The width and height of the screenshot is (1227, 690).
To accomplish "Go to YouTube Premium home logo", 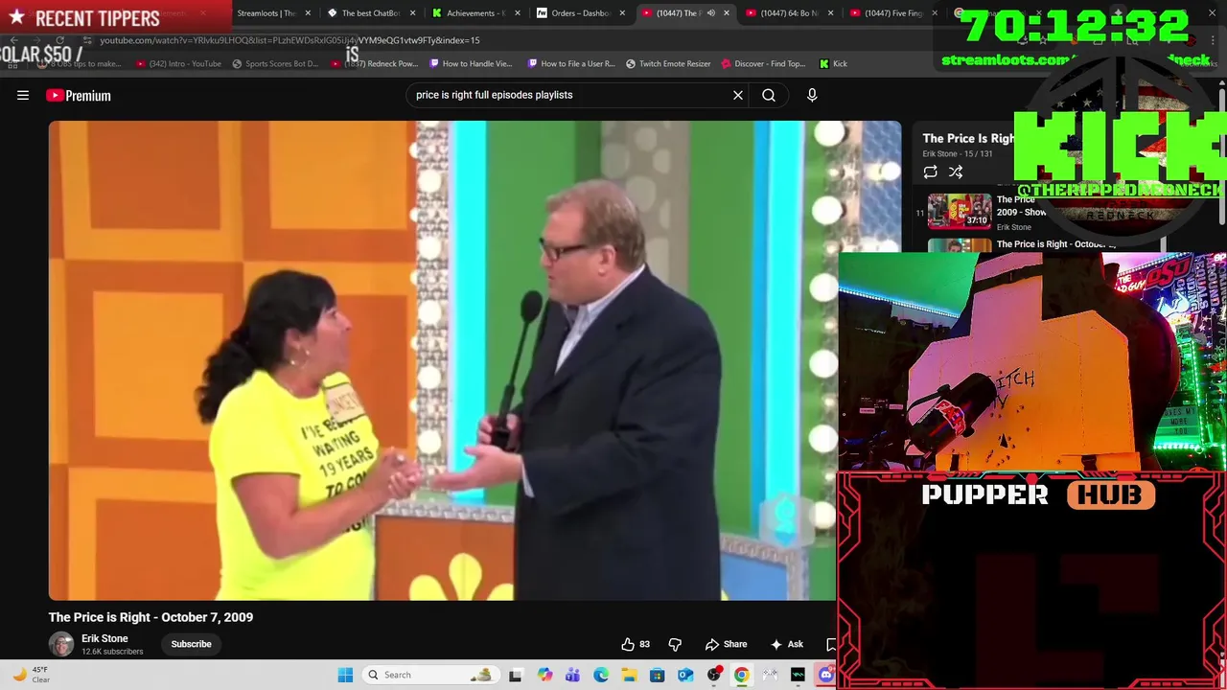I will tap(79, 95).
